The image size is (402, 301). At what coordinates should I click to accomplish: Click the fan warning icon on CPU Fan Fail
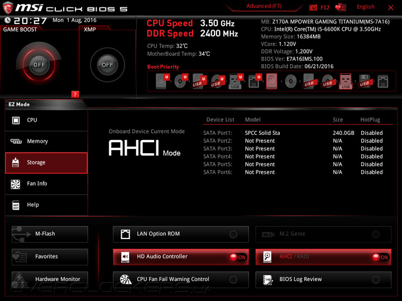click(x=126, y=279)
